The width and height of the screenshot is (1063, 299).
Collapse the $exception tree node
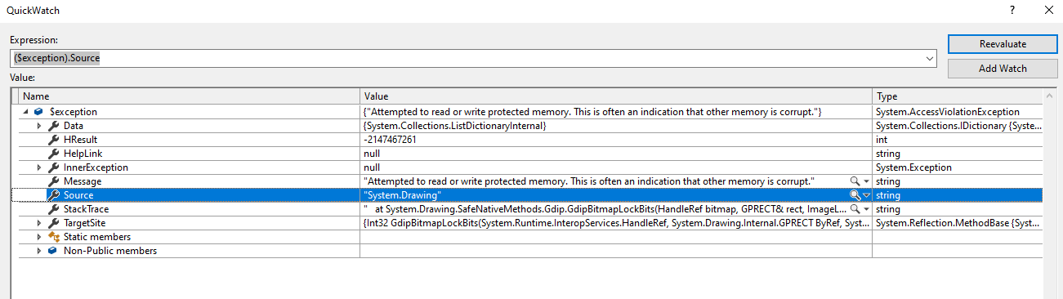29,111
